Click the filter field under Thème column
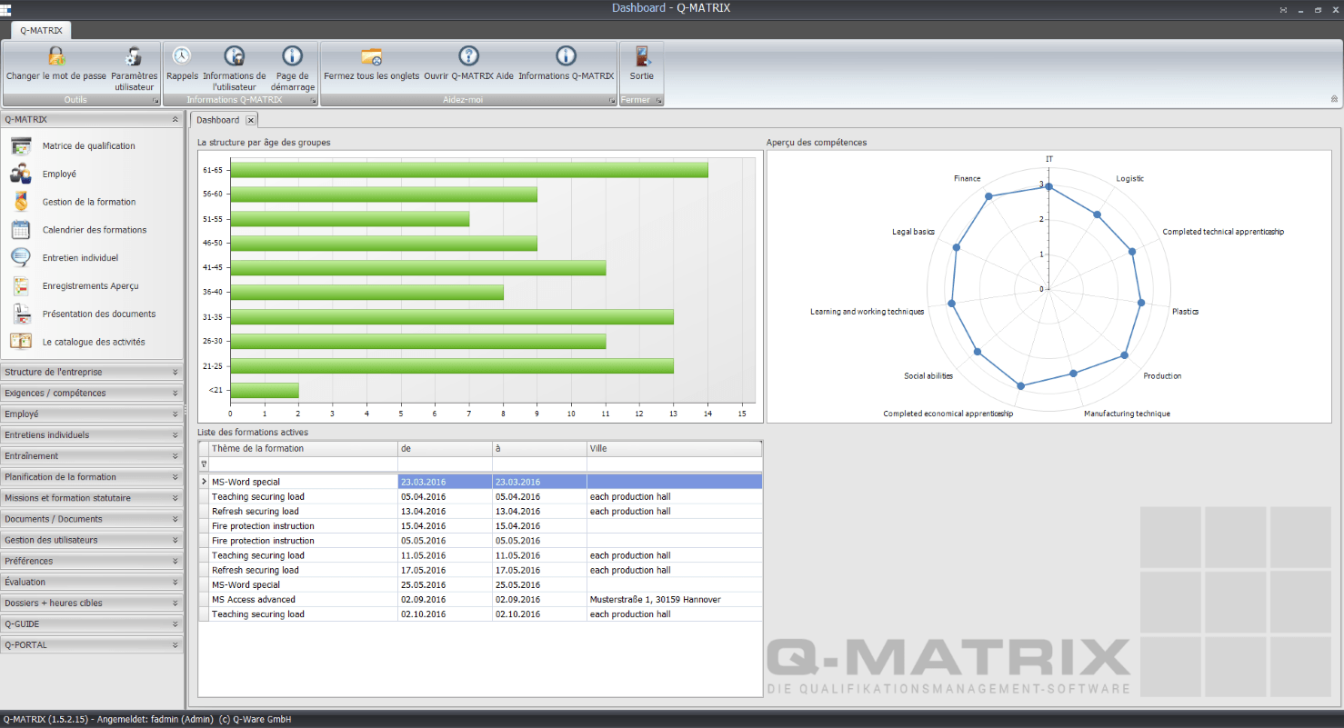The image size is (1344, 728). pos(303,464)
